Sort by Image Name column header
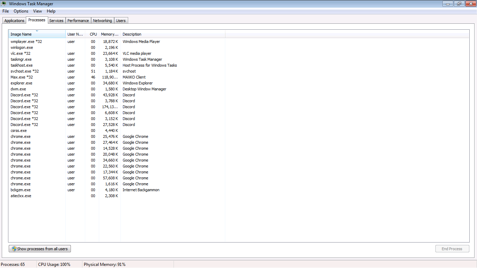The height and width of the screenshot is (268, 477). pos(37,34)
